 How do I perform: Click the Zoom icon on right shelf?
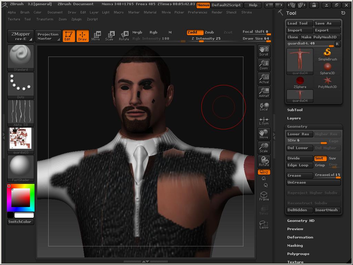click(264, 65)
